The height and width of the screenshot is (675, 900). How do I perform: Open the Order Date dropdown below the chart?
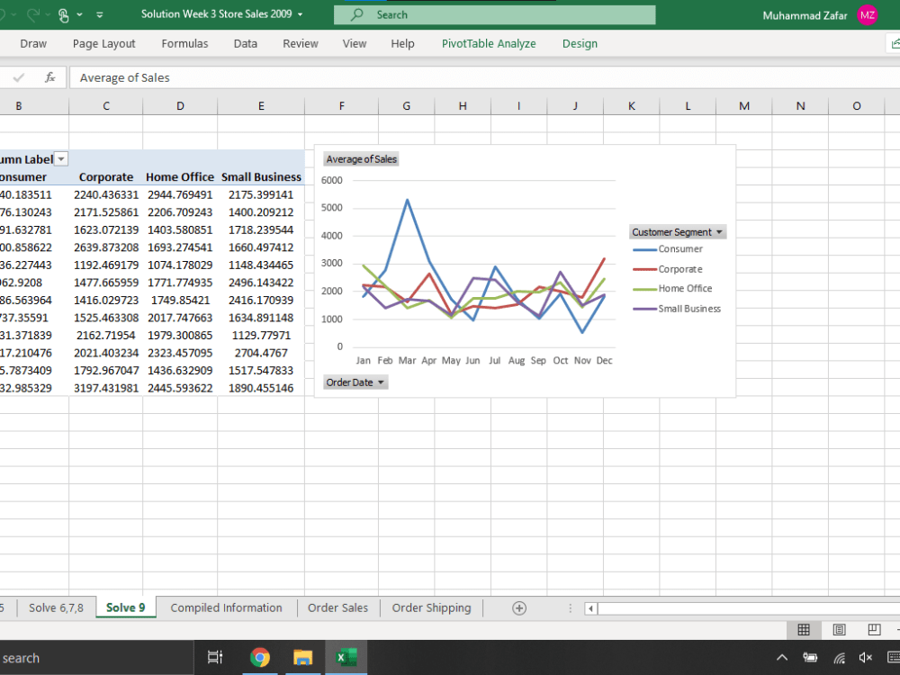(x=381, y=382)
